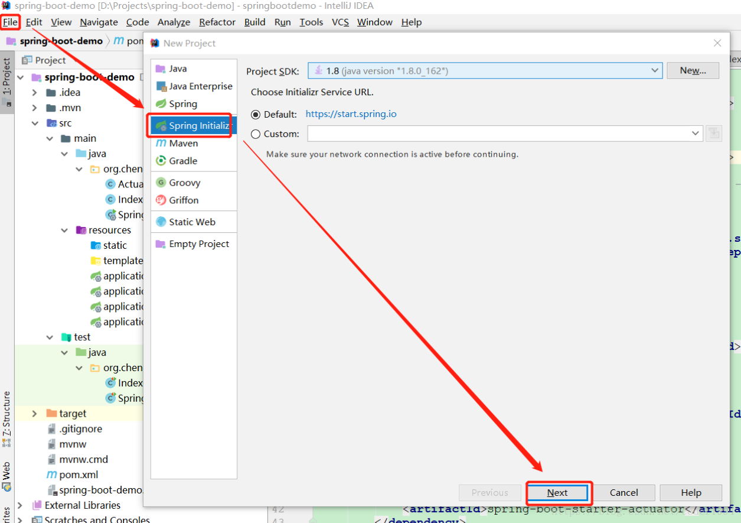Image resolution: width=741 pixels, height=523 pixels.
Task: Click the Next button
Action: pyautogui.click(x=557, y=493)
